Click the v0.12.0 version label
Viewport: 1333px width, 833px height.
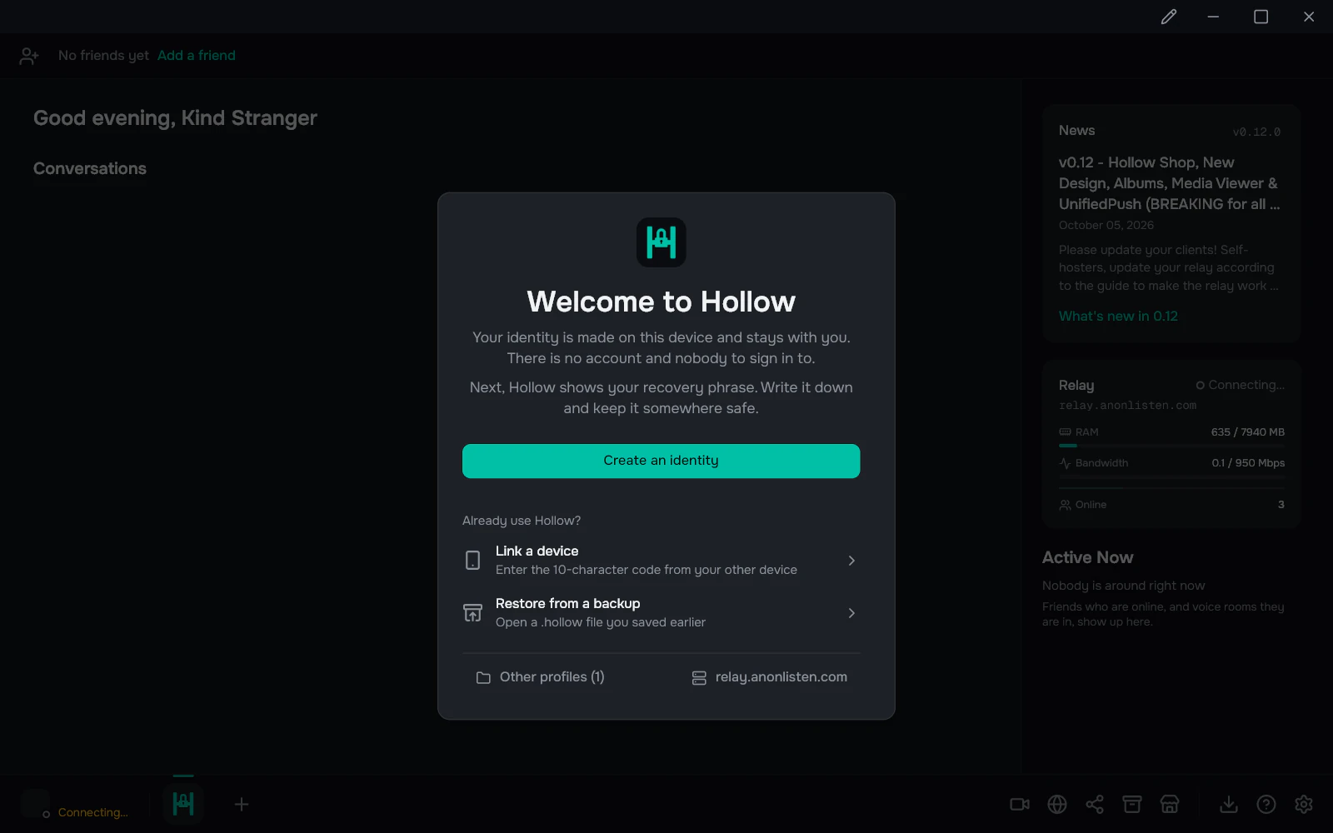point(1256,132)
